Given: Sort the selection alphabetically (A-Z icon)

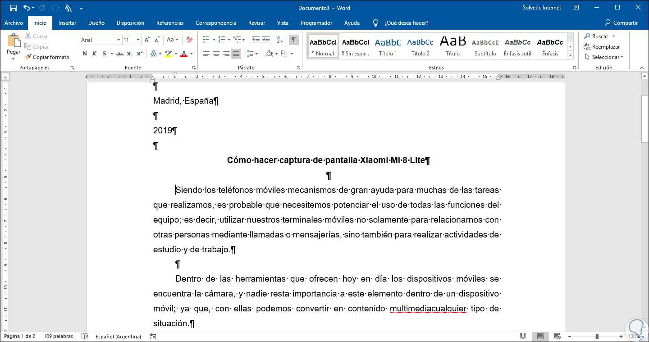Looking at the screenshot, I should 280,40.
